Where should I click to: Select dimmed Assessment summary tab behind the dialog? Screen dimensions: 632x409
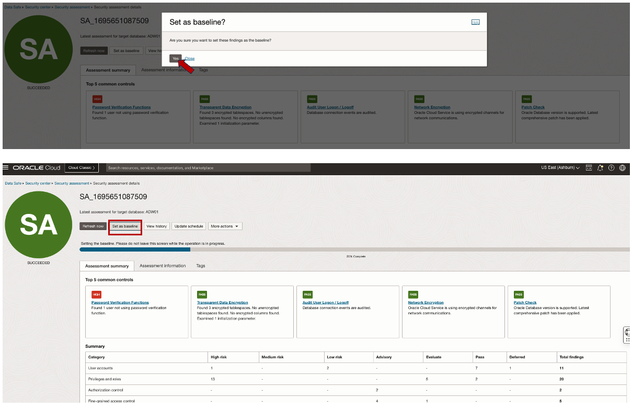[x=108, y=70]
